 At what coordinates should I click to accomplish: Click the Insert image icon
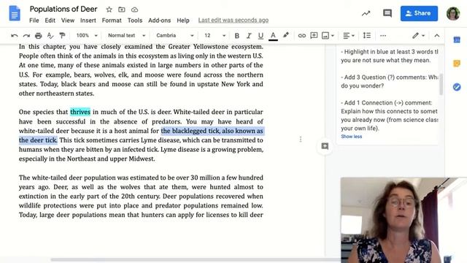(325, 36)
